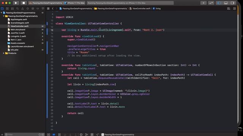Click the folder group in the jump bar
Image resolution: width=243 pixels, height=136 pixels.
click(110, 9)
